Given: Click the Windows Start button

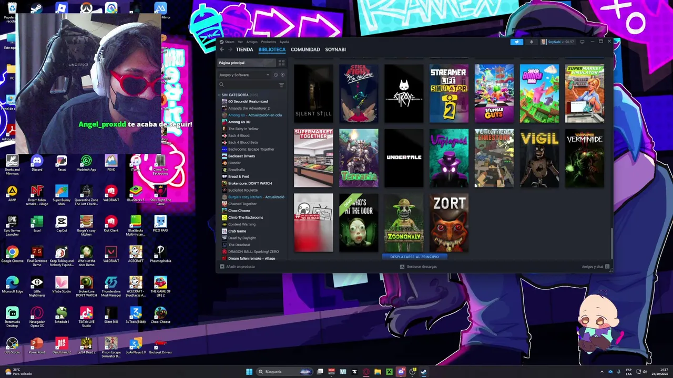Looking at the screenshot, I should click(249, 372).
